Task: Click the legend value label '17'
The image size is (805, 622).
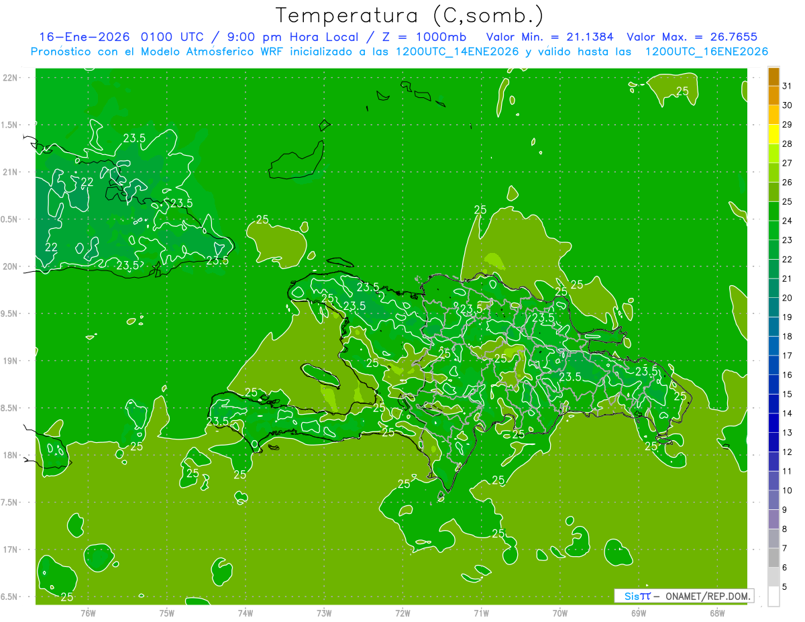Action: [788, 356]
